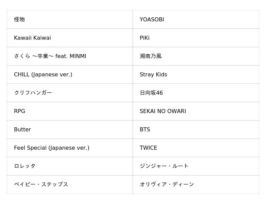
Task: Select the オリヴィア・ディーン artist cell
Action: pyautogui.click(x=167, y=185)
